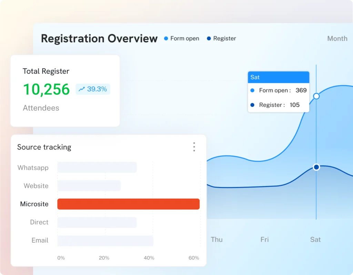This screenshot has height=275, width=353.
Task: Click the Microsite orange bar
Action: coord(128,204)
